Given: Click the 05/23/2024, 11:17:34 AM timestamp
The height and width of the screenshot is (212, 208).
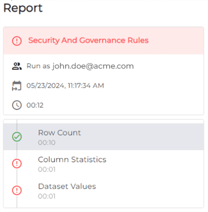Looking at the screenshot, I should click(65, 86).
